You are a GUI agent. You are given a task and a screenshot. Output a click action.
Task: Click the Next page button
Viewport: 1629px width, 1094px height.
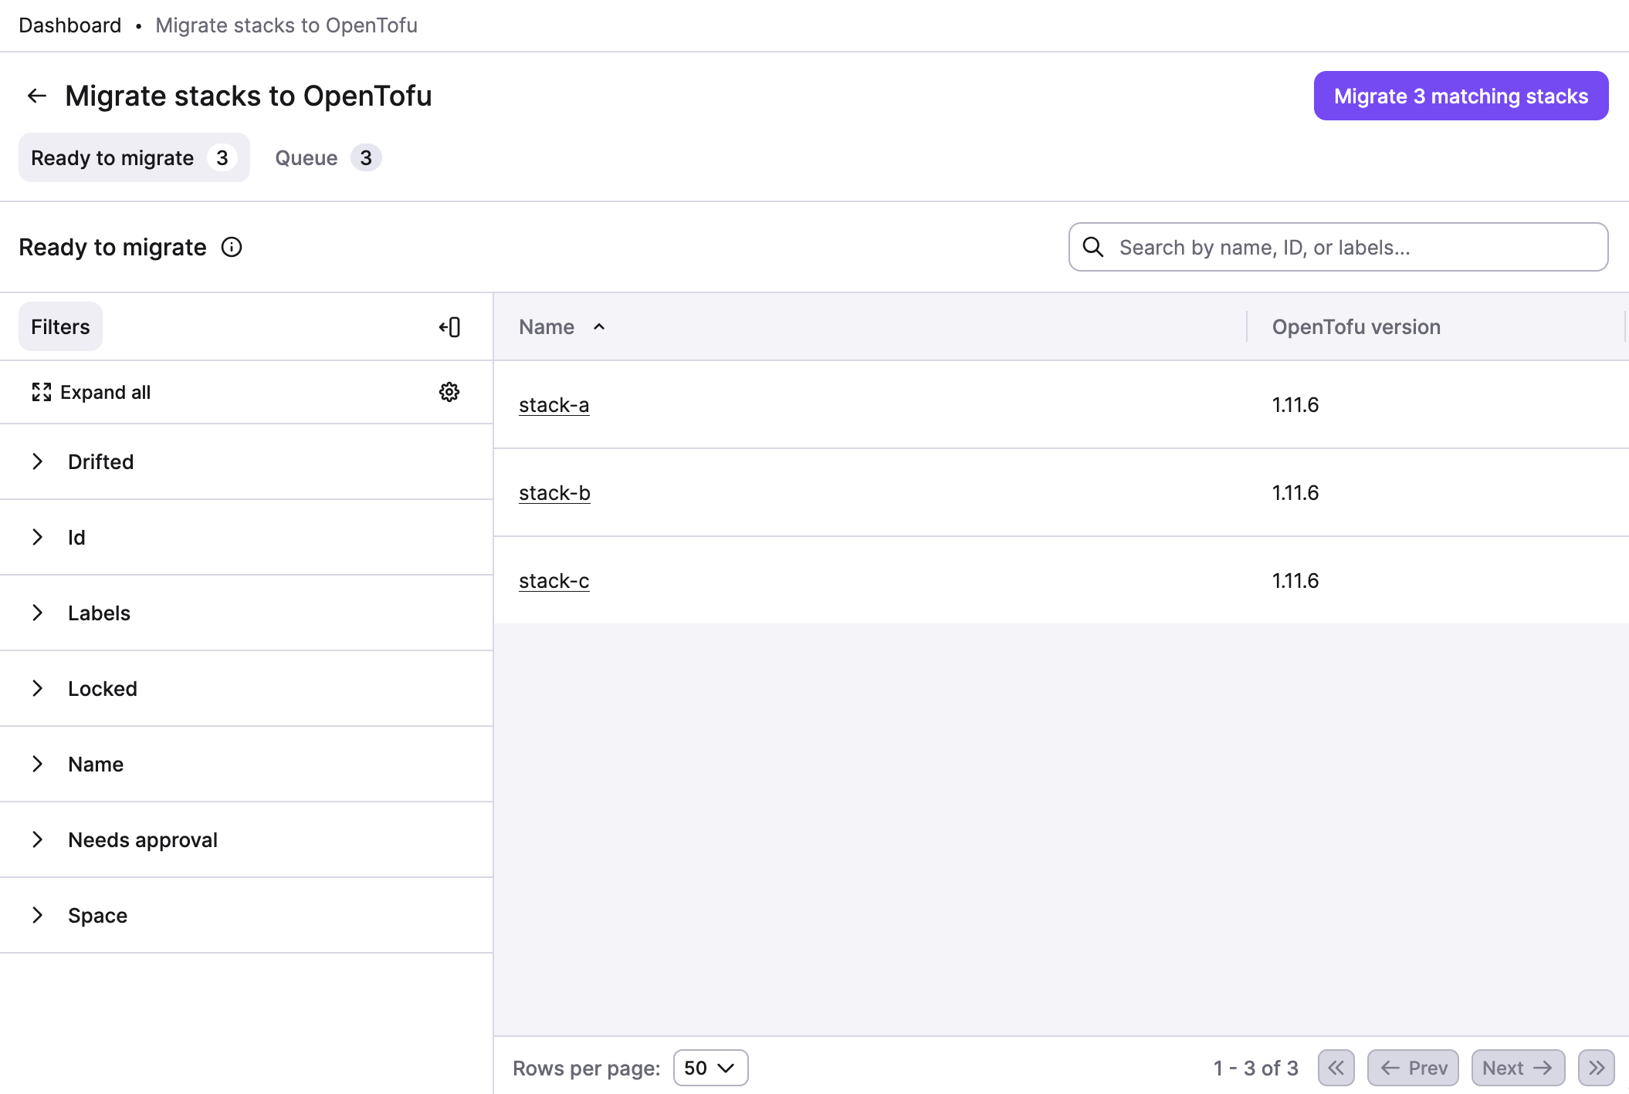coord(1518,1068)
